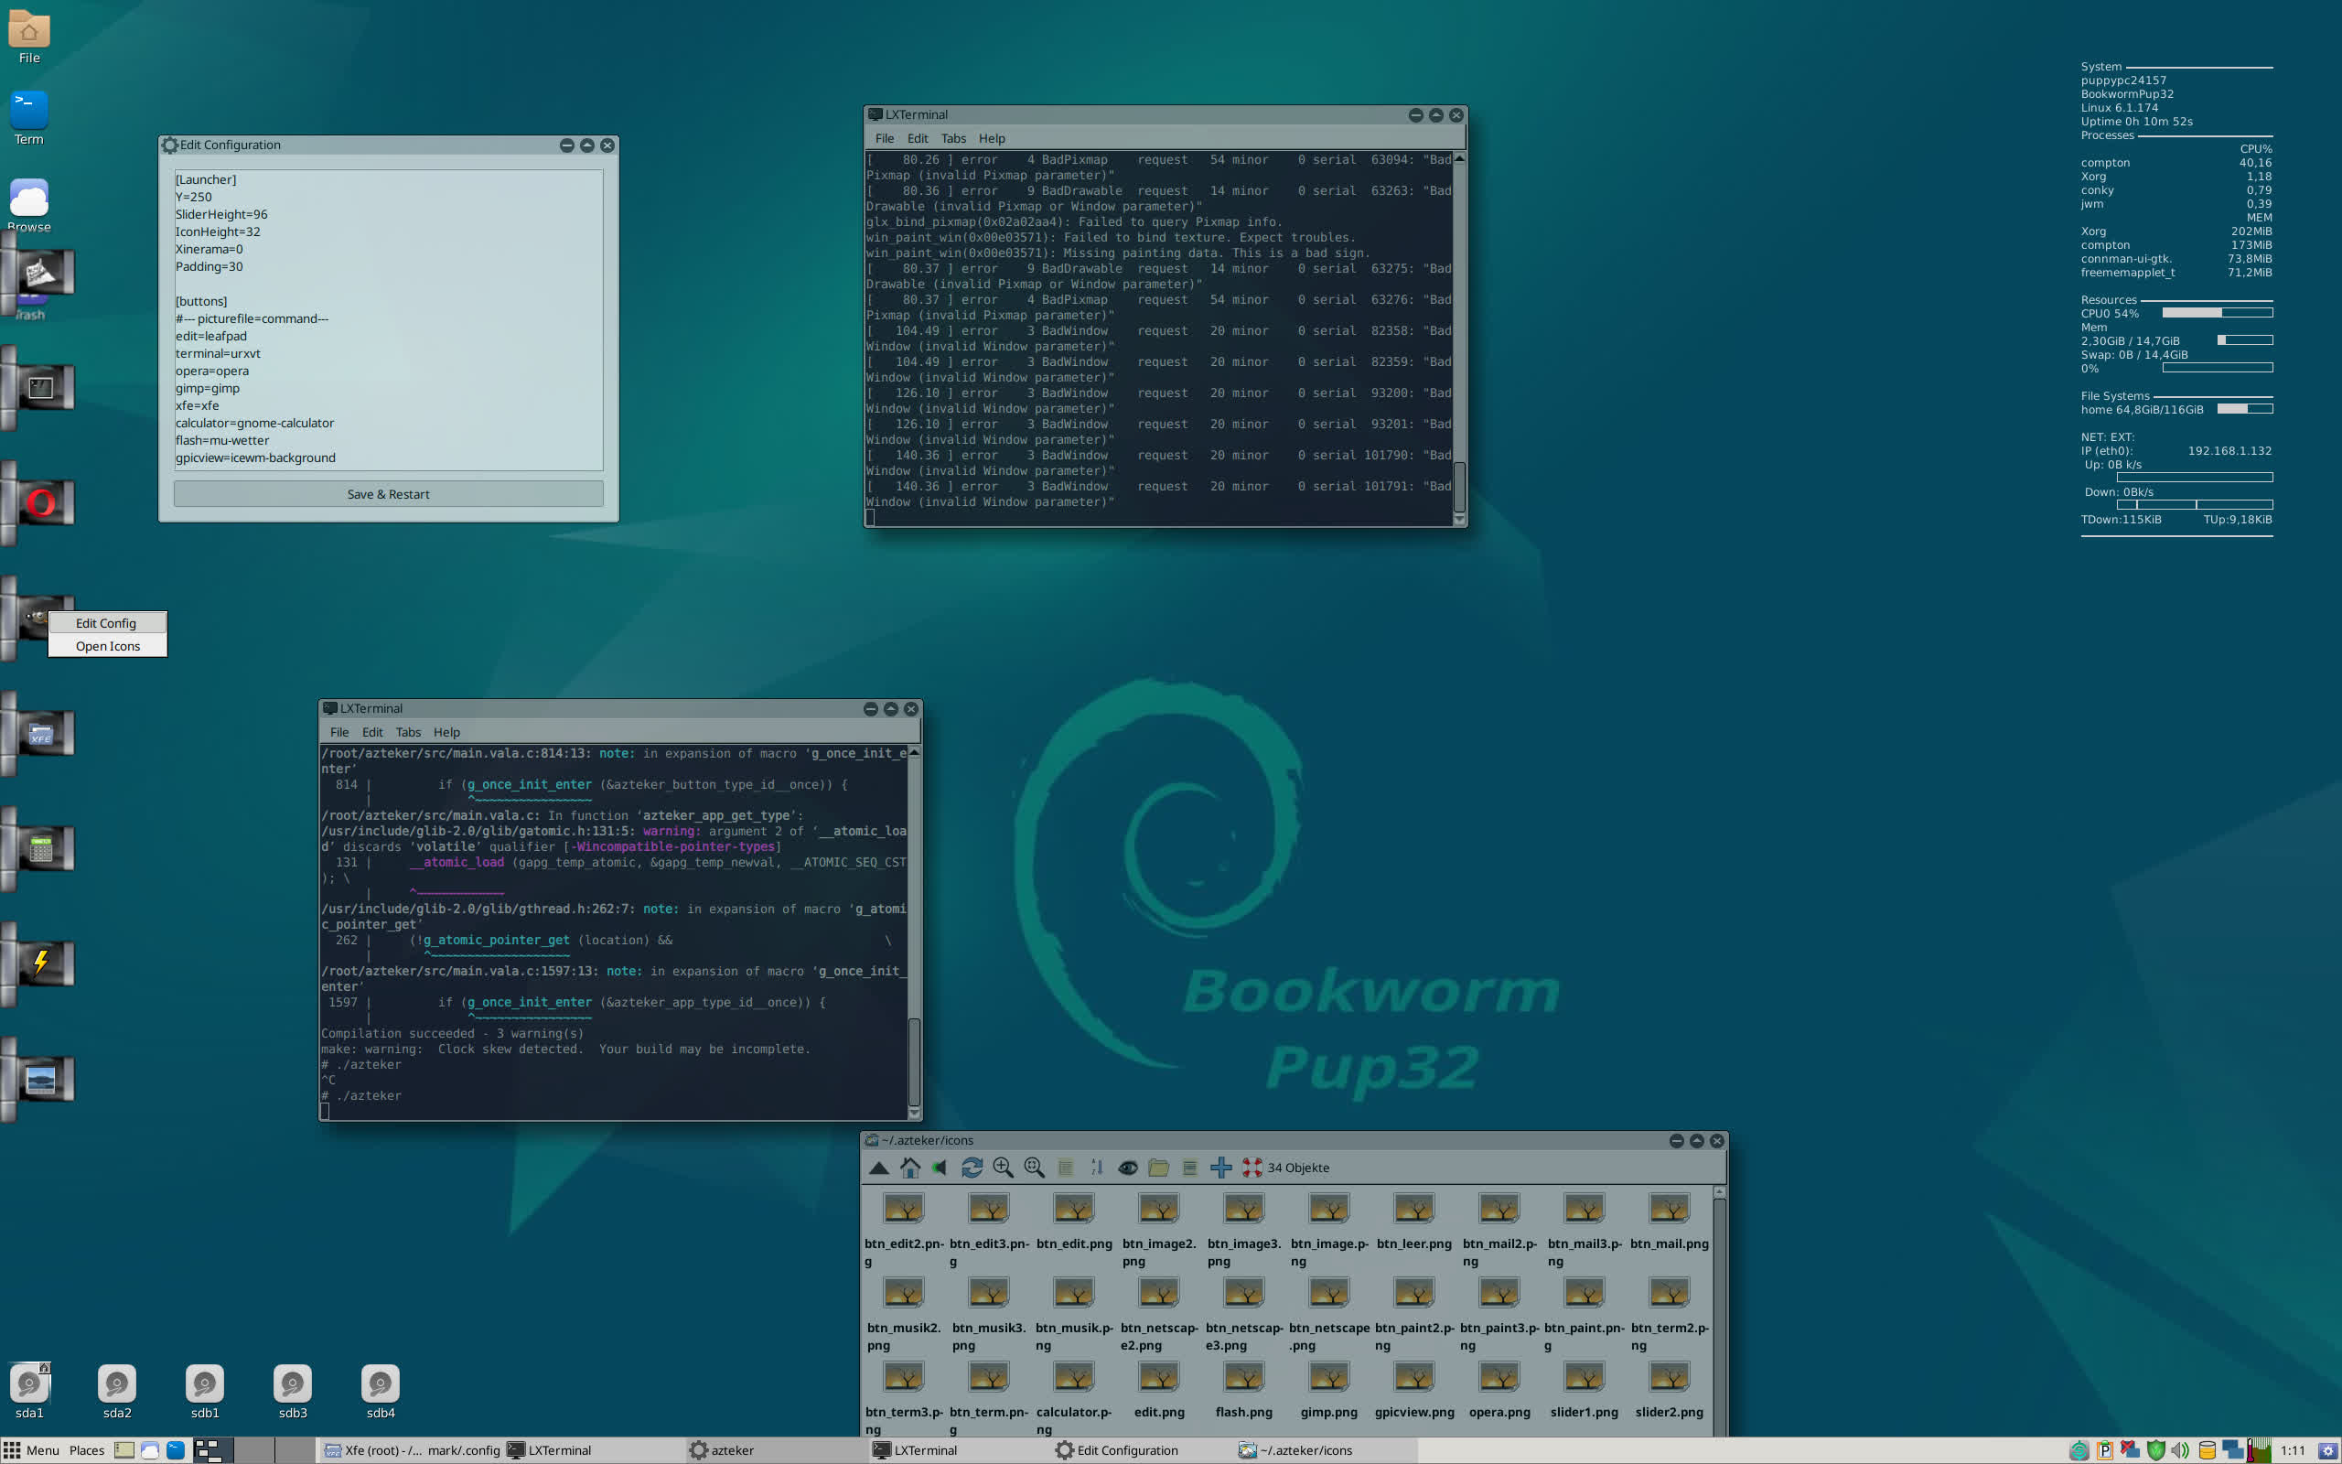This screenshot has height=1464, width=2342.
Task: Open the sda1 drive icon
Action: coord(29,1392)
